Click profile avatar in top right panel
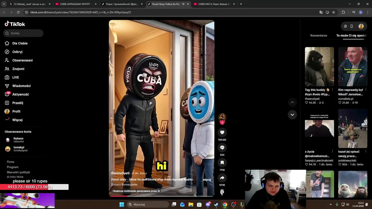372x209 pixels. [x=361, y=26]
